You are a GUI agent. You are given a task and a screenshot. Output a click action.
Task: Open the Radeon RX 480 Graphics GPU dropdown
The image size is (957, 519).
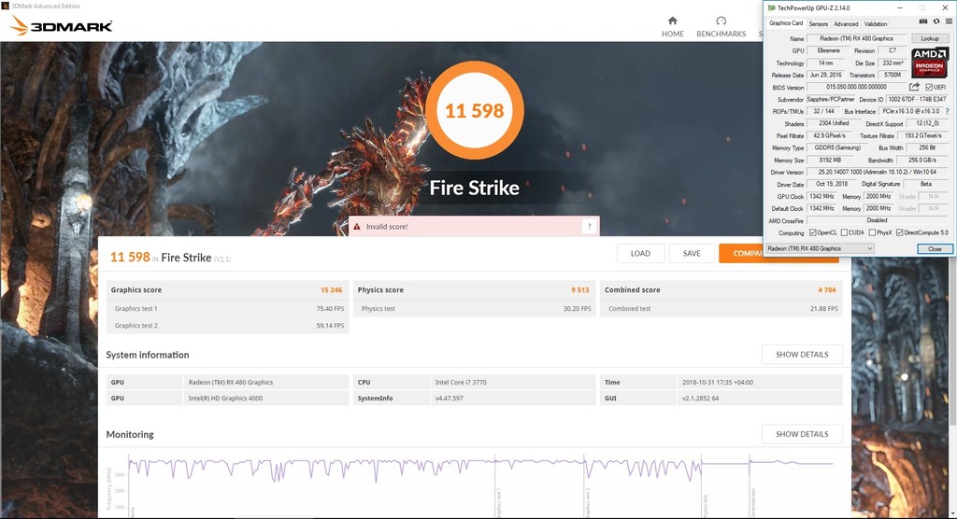coord(820,248)
